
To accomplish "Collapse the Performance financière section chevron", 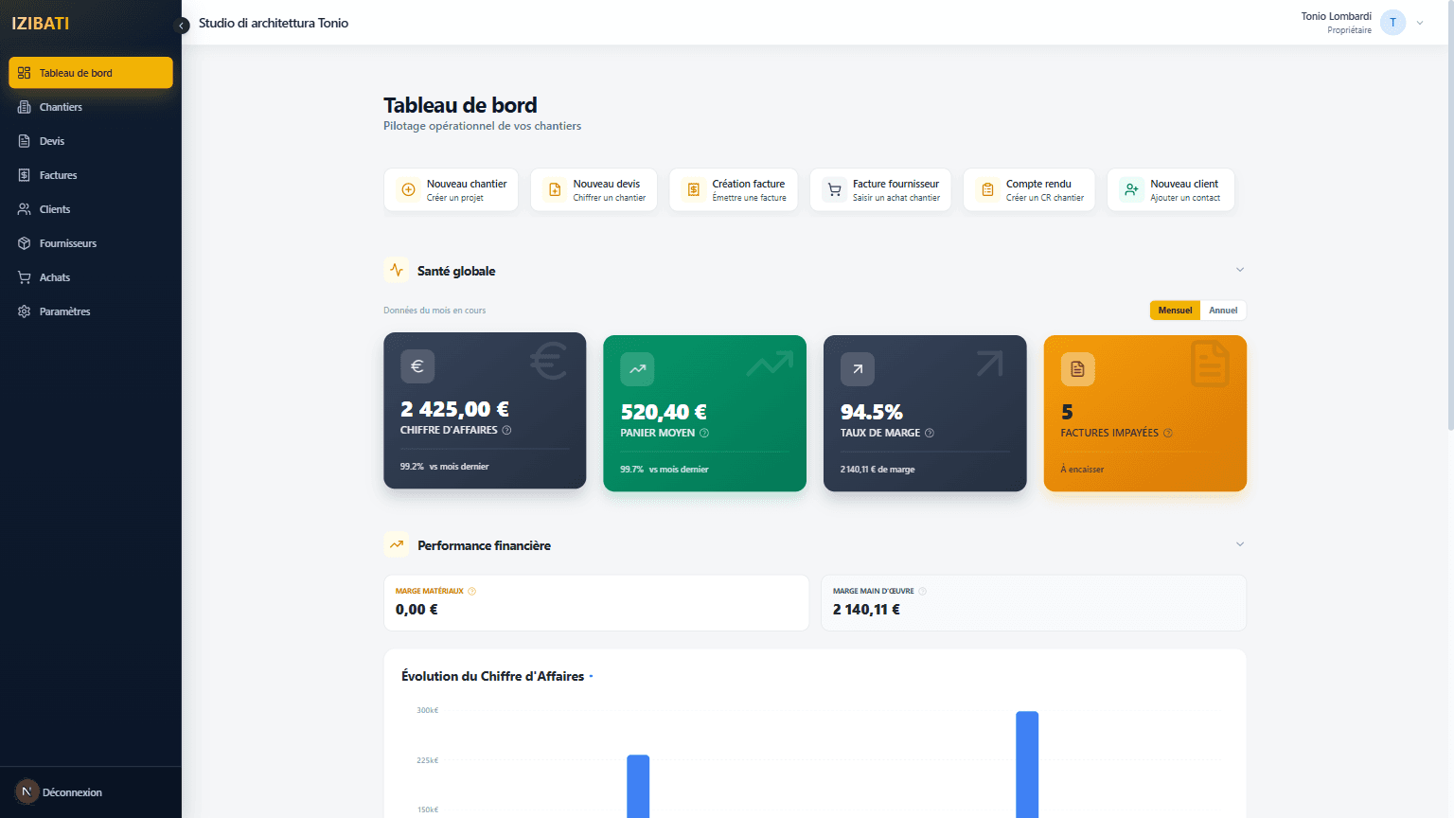I will [1240, 545].
